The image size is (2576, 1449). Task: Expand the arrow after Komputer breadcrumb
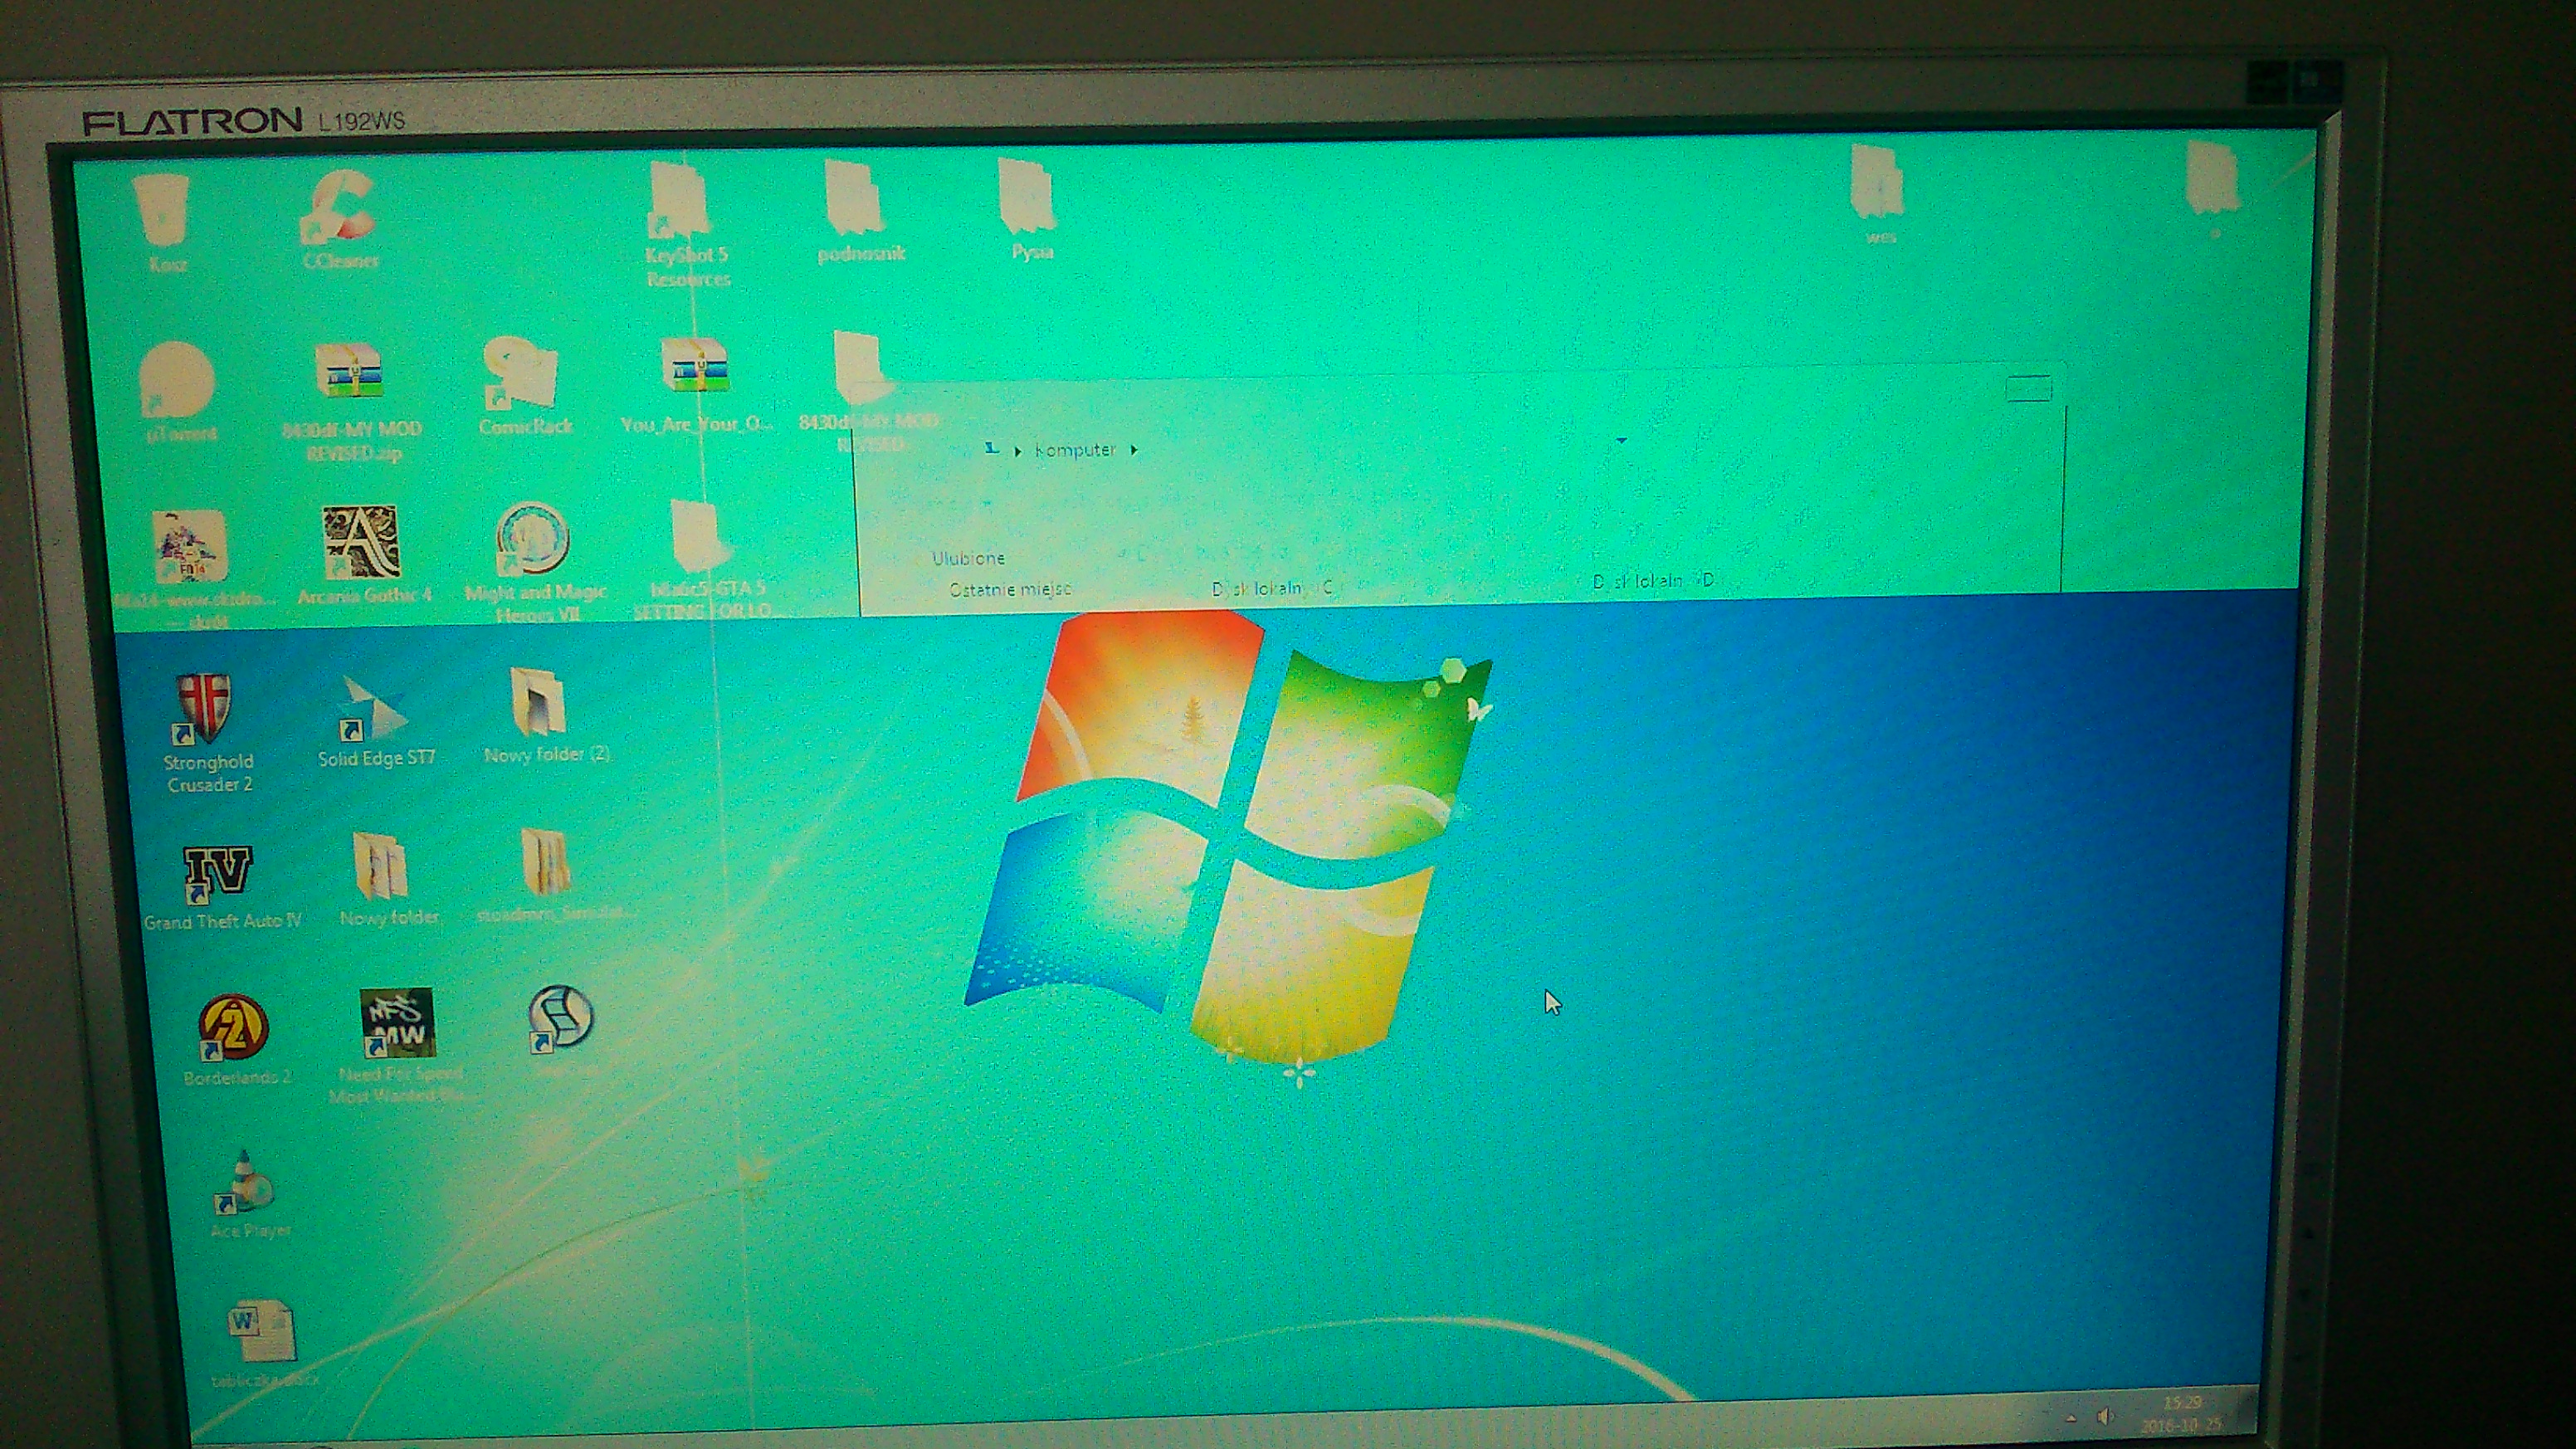click(1134, 450)
